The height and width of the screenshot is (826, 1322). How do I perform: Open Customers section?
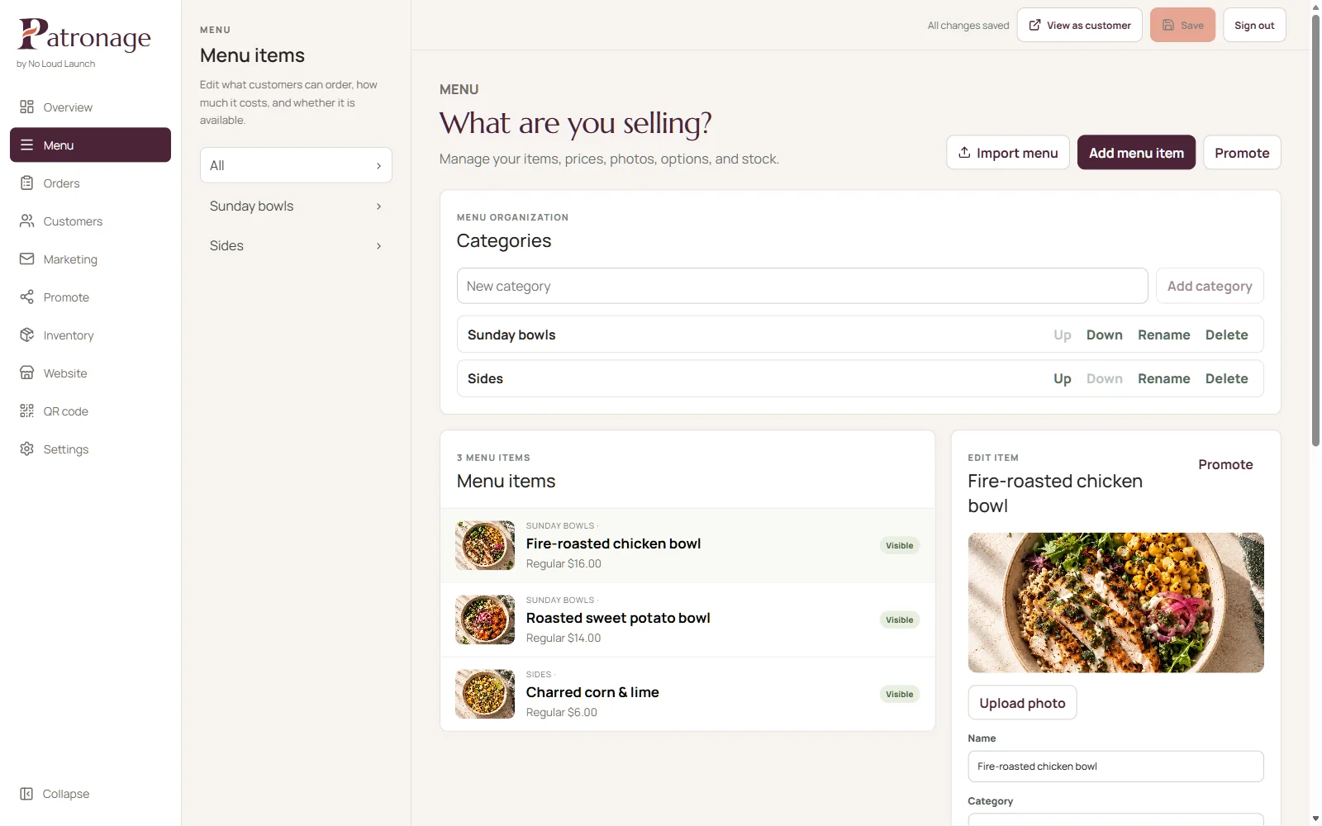coord(90,221)
